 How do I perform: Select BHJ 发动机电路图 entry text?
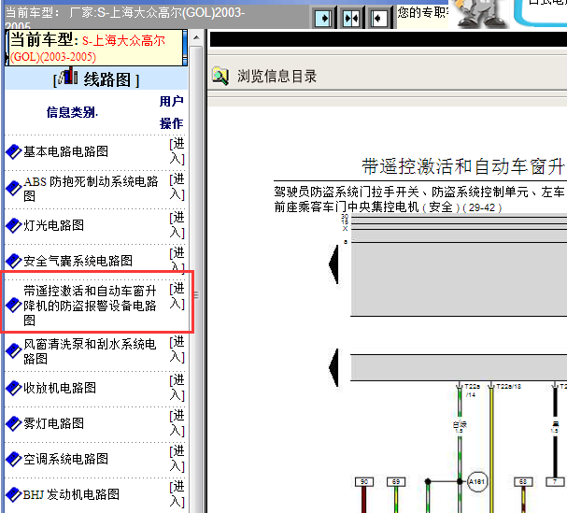point(71,494)
